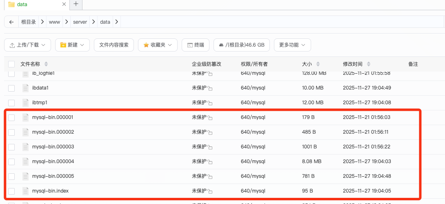Check the mysql-bin.index checkbox
The image size is (445, 204).
pyautogui.click(x=11, y=191)
